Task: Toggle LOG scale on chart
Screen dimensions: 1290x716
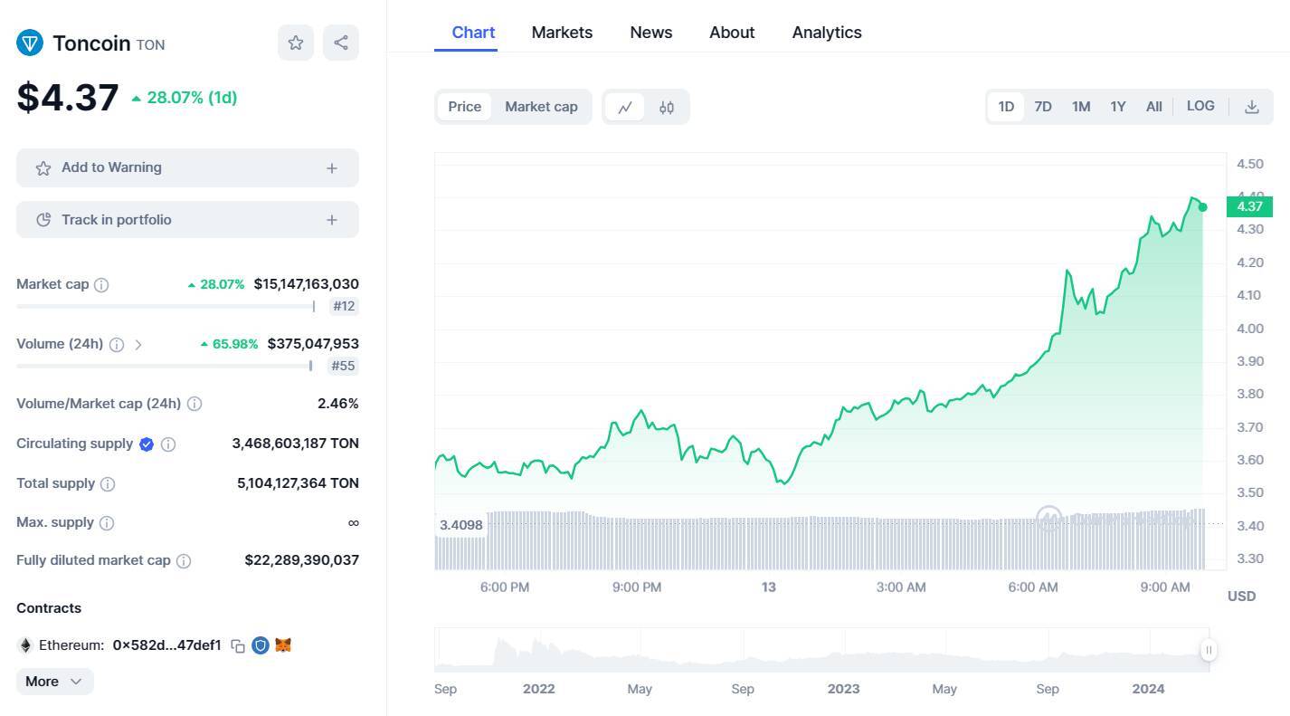Action: pos(1200,106)
